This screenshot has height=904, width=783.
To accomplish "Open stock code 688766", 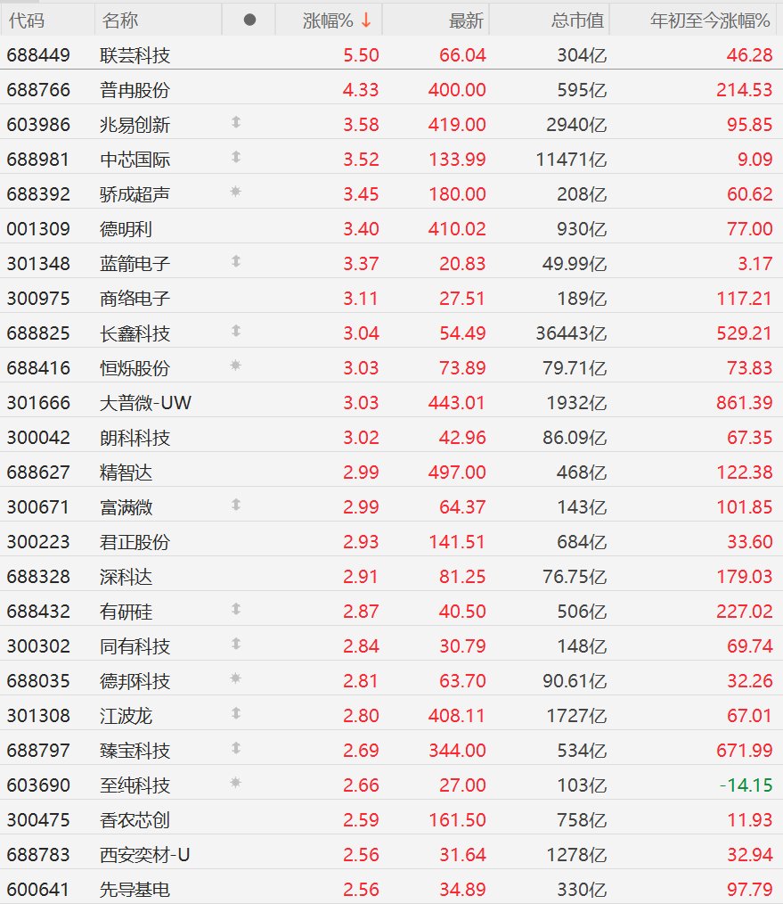I will point(38,90).
